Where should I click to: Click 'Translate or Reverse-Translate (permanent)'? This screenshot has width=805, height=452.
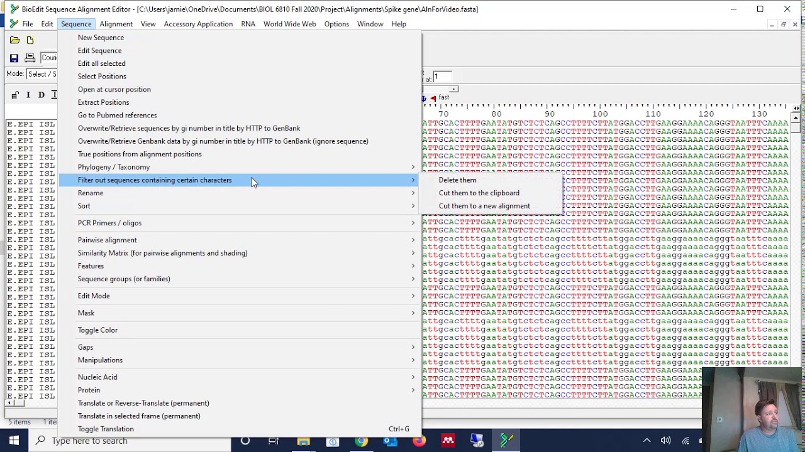coord(240,403)
